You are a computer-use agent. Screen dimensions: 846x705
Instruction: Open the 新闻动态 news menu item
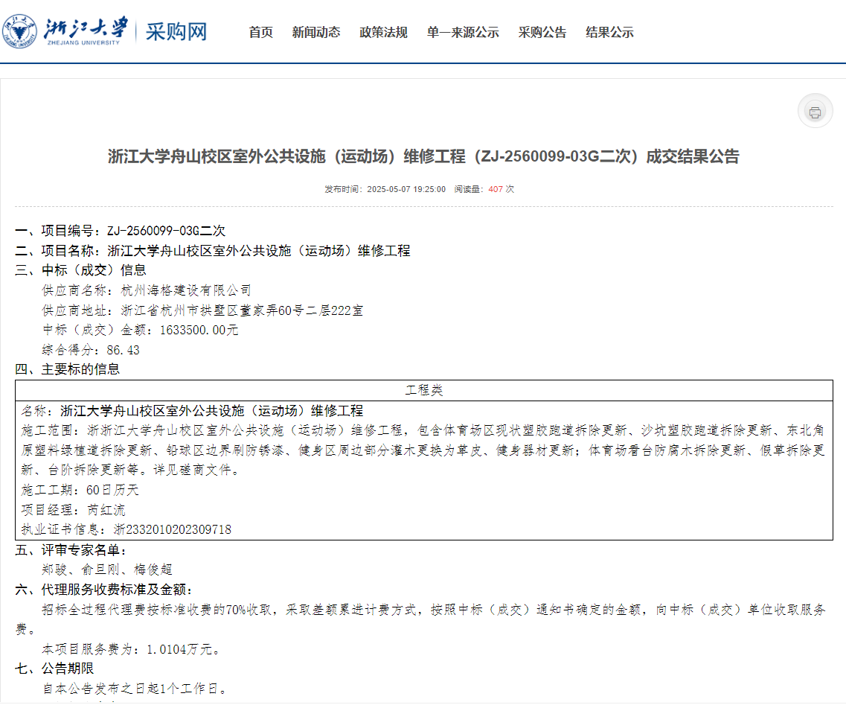tap(316, 33)
